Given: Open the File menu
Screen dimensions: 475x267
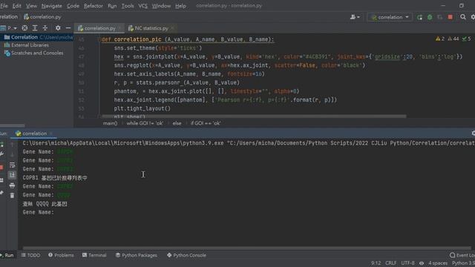Looking at the screenshot, I should 4,6.
